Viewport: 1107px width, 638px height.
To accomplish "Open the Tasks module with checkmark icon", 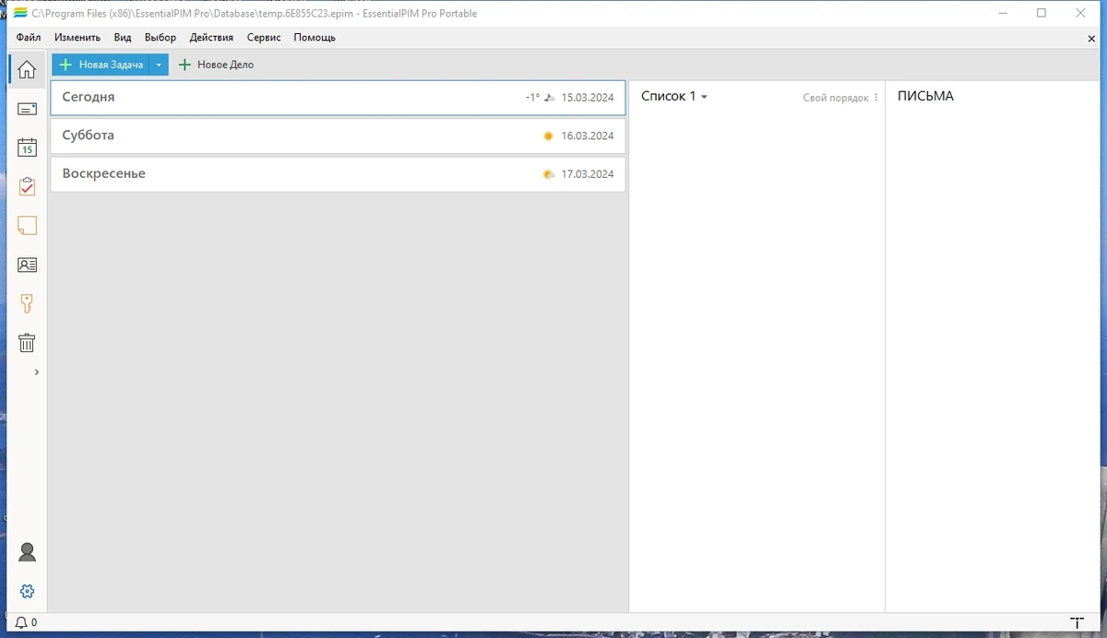I will point(27,186).
